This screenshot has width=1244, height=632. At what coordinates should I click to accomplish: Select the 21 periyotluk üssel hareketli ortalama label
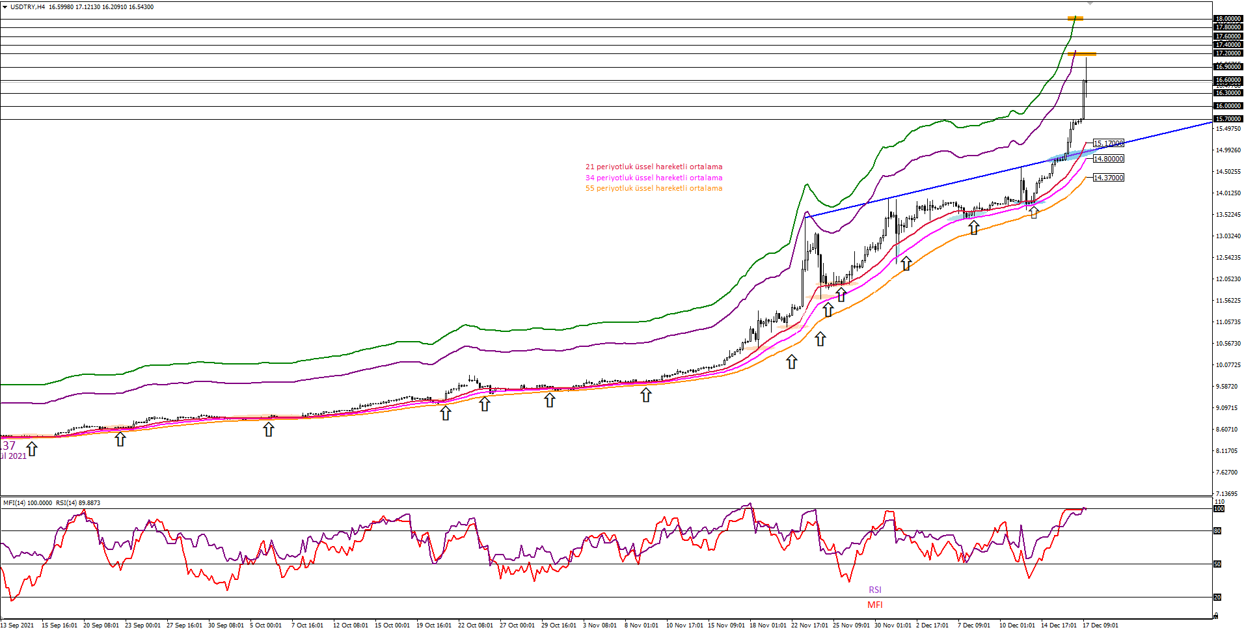[654, 167]
